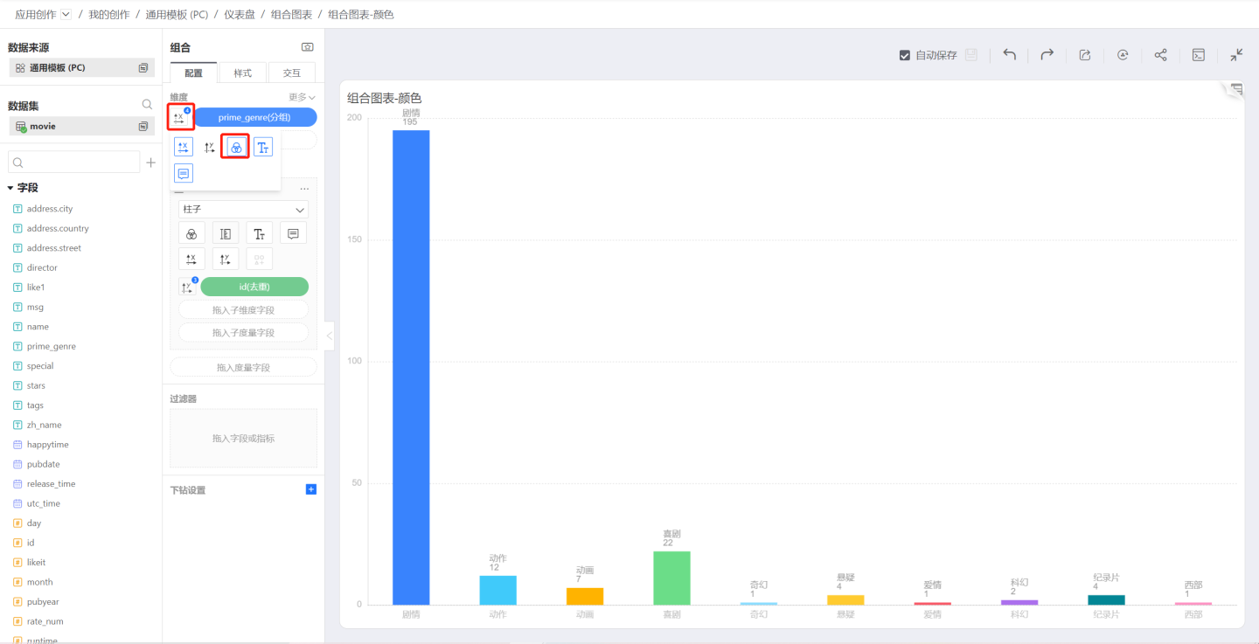Select the color icon in dimension popup
This screenshot has width=1259, height=644.
(x=236, y=148)
